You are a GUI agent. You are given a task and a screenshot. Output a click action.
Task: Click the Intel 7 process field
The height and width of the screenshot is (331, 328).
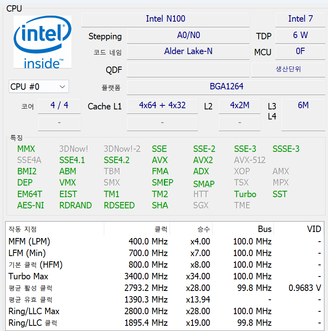coord(300,19)
